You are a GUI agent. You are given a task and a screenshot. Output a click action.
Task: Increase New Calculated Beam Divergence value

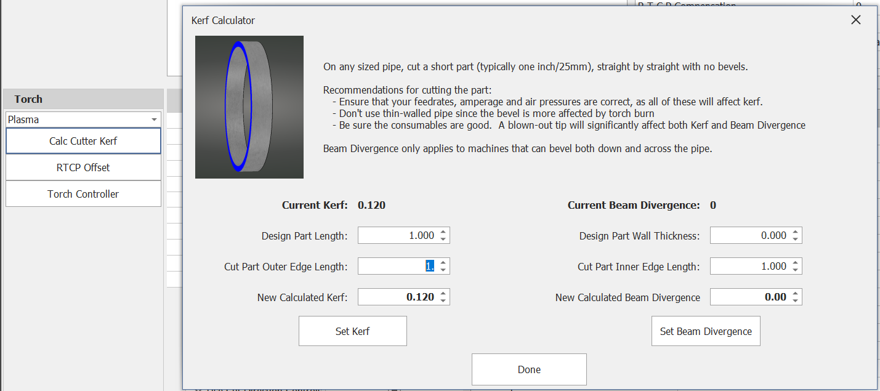(796, 293)
